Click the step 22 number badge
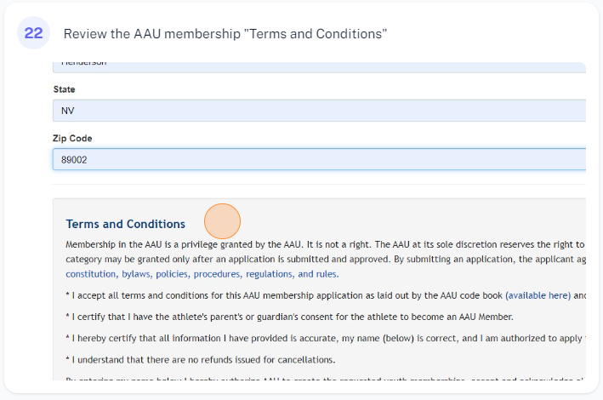 [x=34, y=33]
